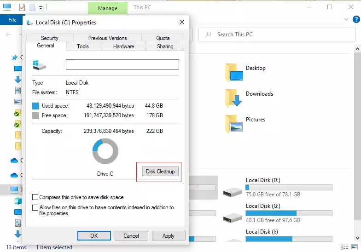Switch to the Tools tab
This screenshot has width=361, height=252.
pyautogui.click(x=83, y=46)
